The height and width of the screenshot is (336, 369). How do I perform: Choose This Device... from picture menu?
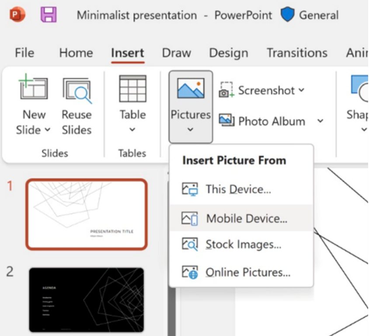click(238, 189)
